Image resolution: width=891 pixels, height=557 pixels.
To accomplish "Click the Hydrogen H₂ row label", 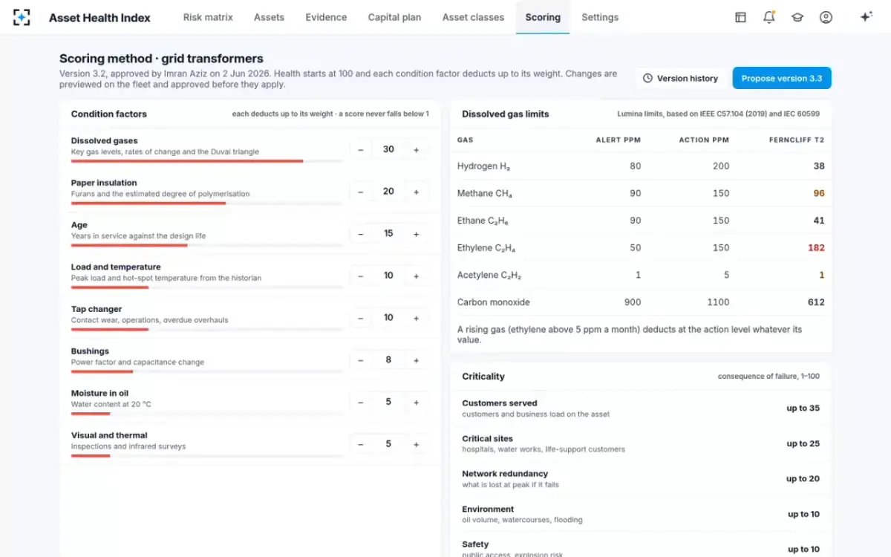I will click(483, 166).
